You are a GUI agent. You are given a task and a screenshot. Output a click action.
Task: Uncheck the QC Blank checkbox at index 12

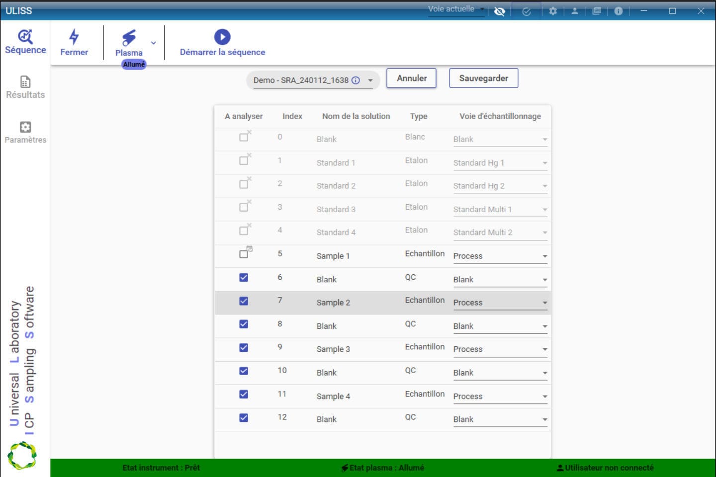(243, 417)
